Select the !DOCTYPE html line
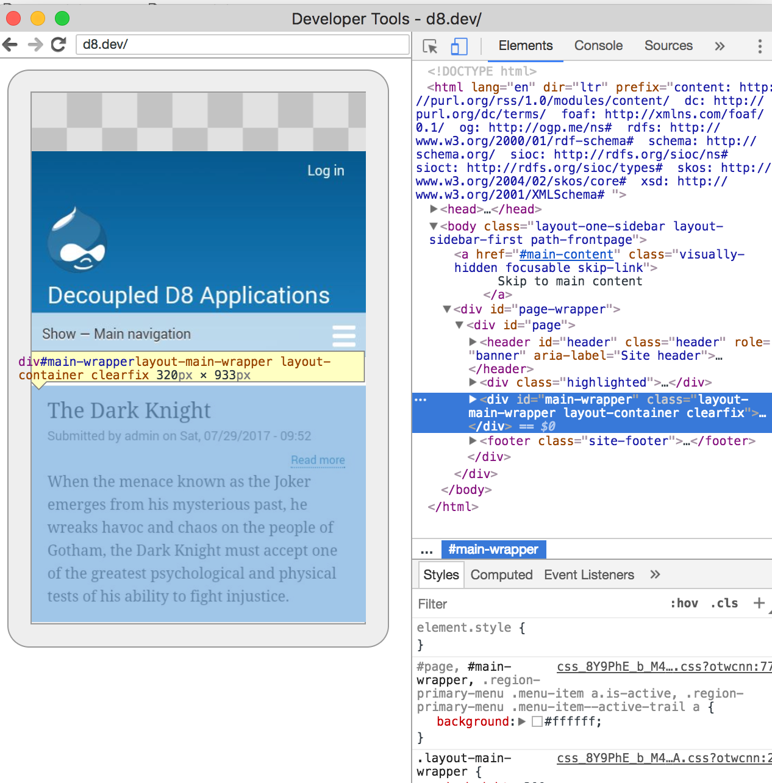 (x=482, y=71)
